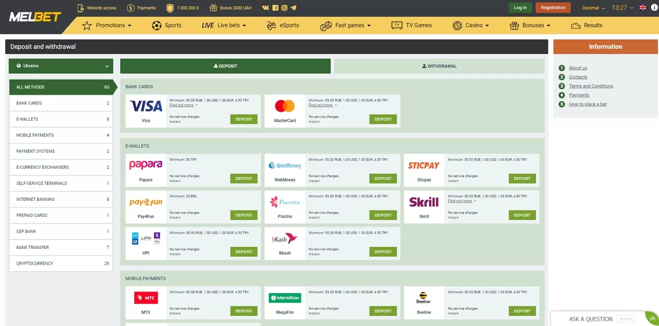Click the bKash logo
Screen dimensions: 659x326
(x=285, y=238)
